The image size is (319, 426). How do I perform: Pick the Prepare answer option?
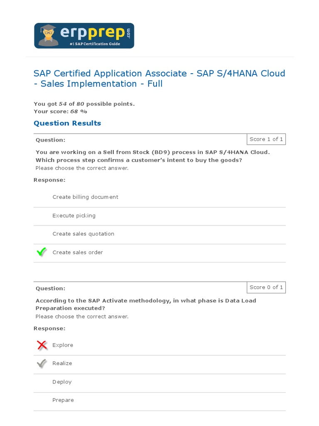tap(63, 400)
